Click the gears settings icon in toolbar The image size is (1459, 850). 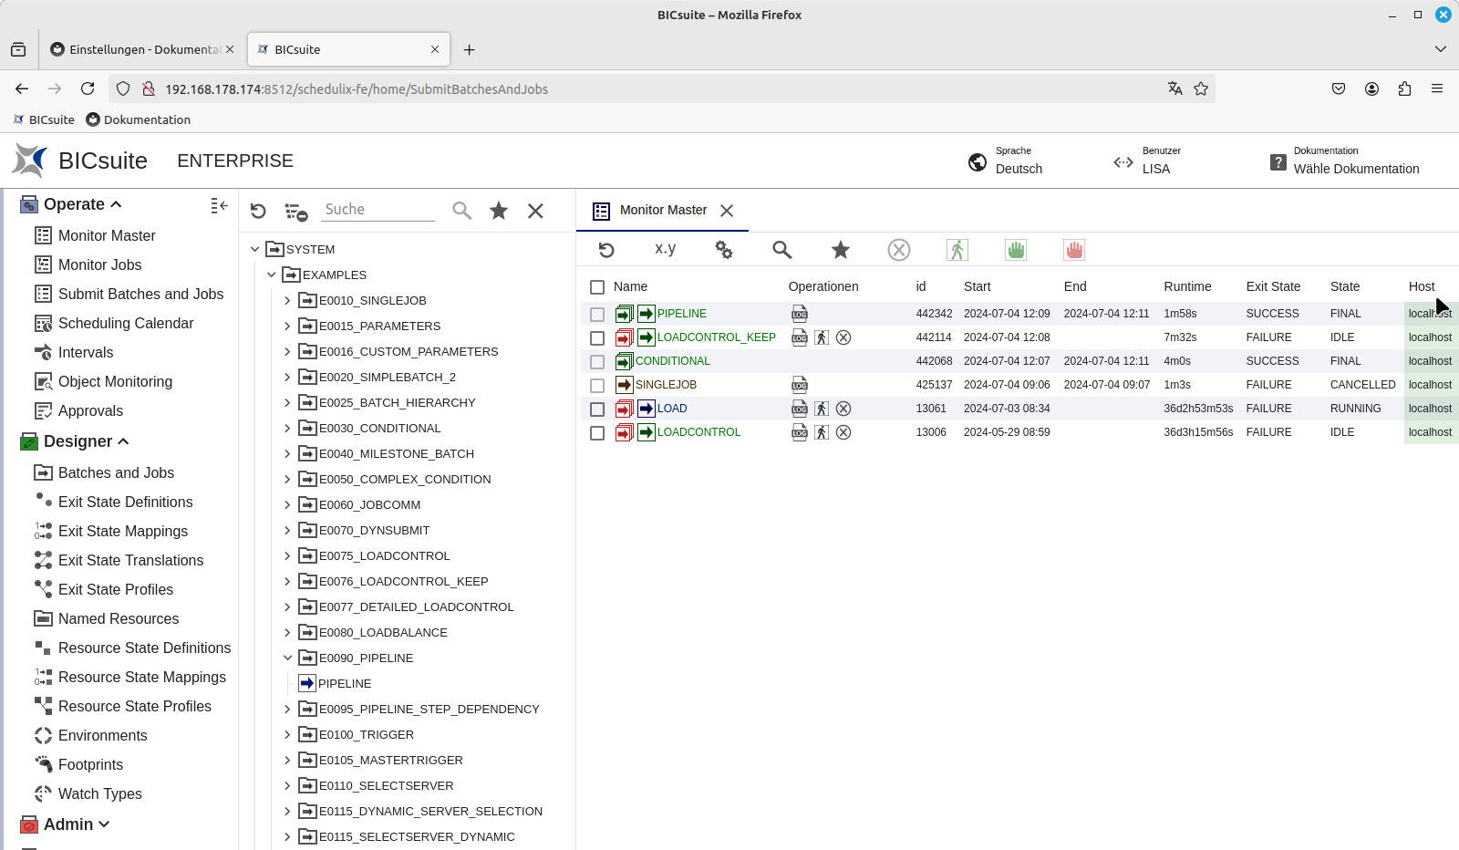point(724,250)
